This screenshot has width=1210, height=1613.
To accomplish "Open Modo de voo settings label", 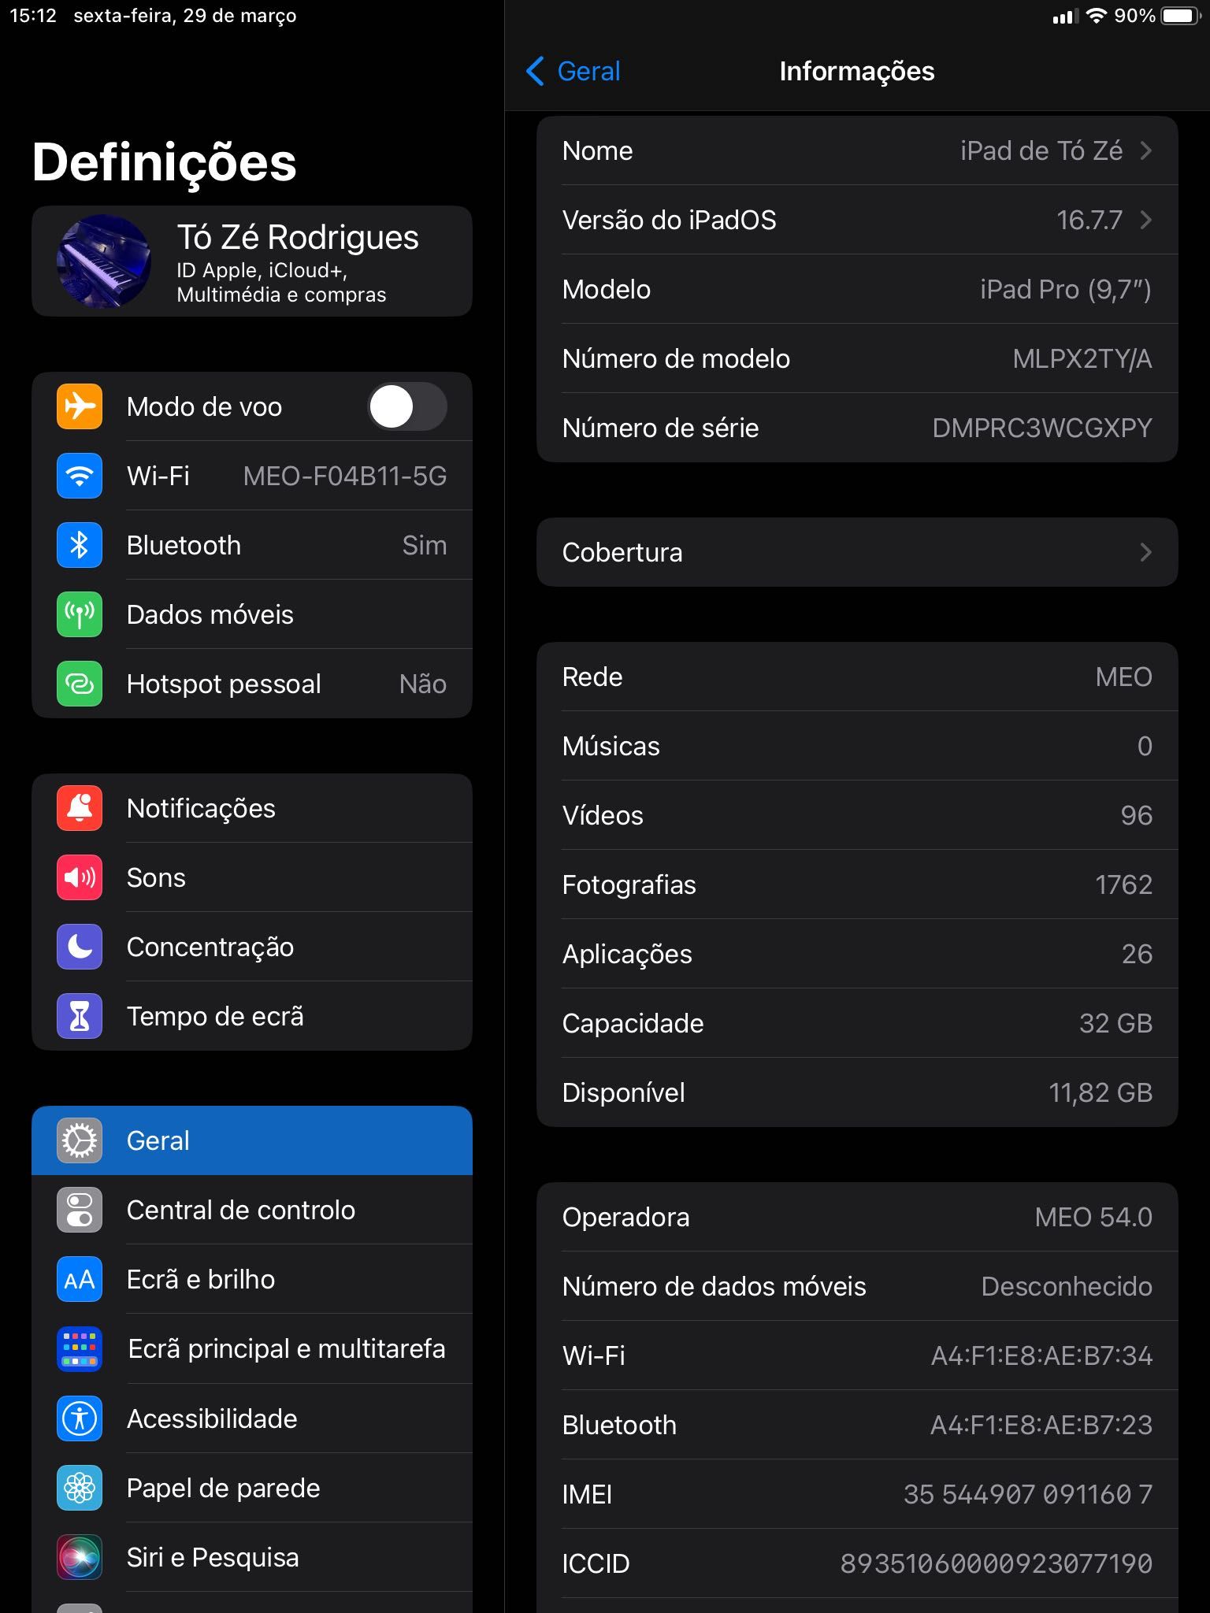I will (204, 406).
